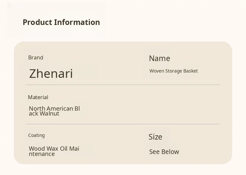Viewport: 246px width, 175px height.
Task: Click the word "Product" in the heading
Action: click(37, 22)
